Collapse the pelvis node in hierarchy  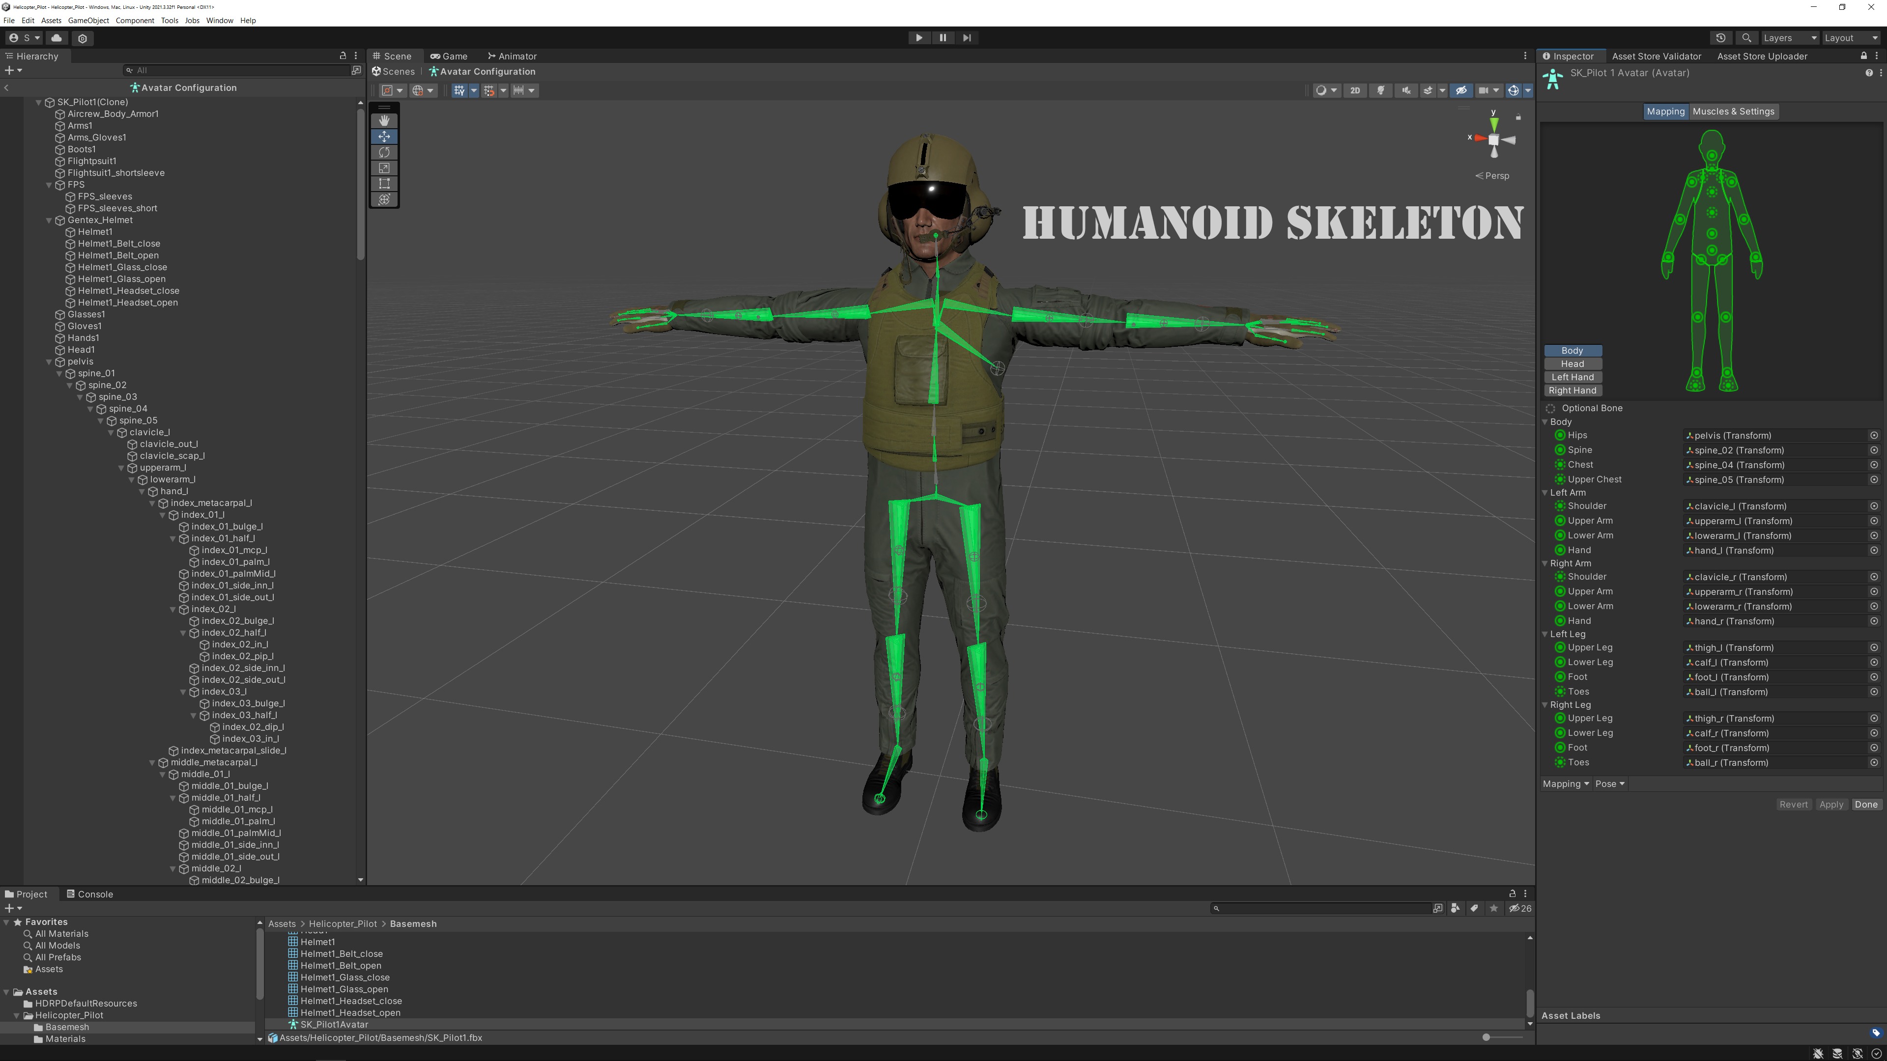49,362
